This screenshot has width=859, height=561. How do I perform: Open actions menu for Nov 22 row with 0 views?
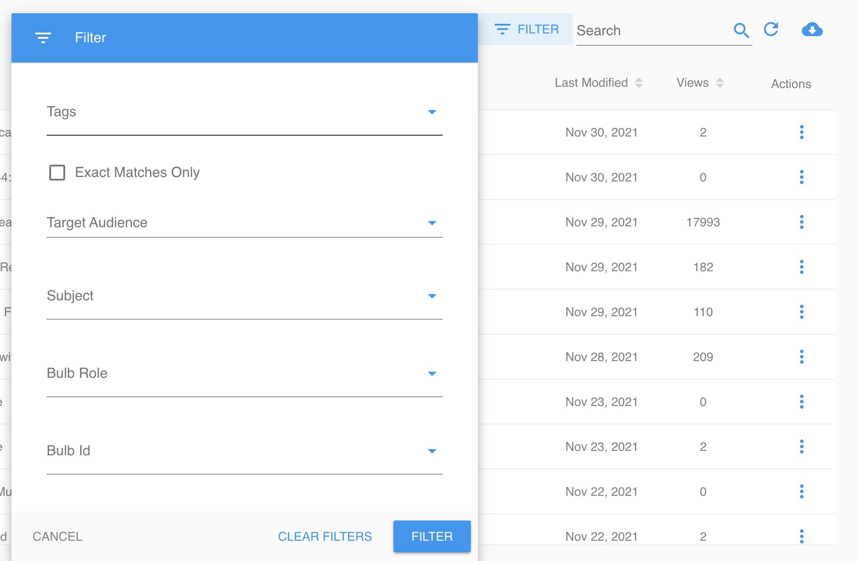pos(801,491)
